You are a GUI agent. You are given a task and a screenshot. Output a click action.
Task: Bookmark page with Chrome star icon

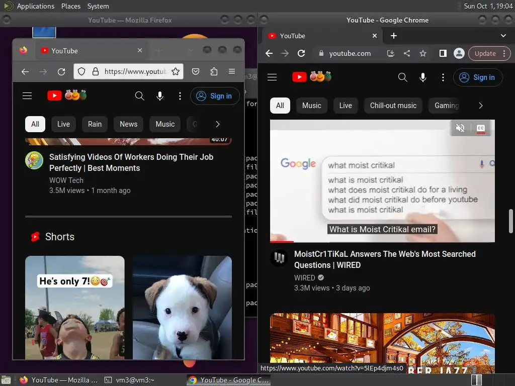pos(422,53)
